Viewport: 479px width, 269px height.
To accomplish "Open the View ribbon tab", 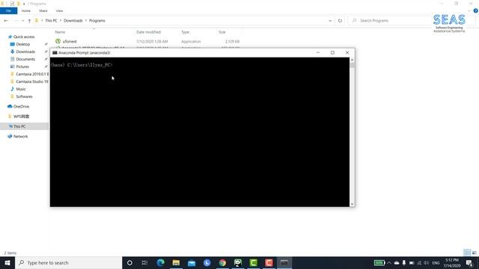I will [x=59, y=10].
